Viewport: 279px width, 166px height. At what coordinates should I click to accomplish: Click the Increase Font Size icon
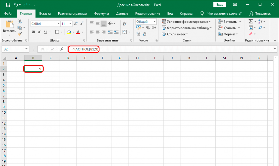point(76,24)
